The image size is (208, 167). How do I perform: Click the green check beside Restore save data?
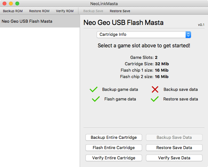click(x=155, y=99)
